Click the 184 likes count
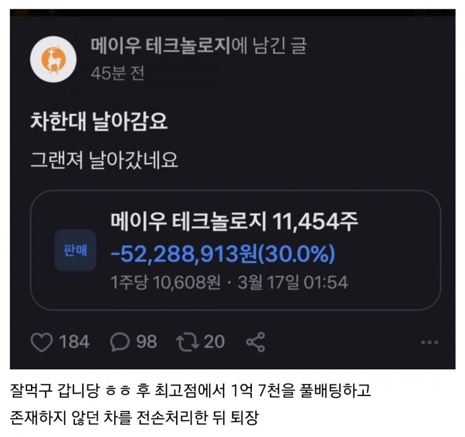The height and width of the screenshot is (437, 465). click(74, 342)
